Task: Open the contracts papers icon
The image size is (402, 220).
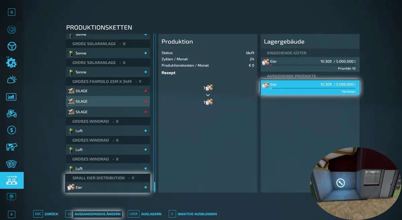Action: 12,164
